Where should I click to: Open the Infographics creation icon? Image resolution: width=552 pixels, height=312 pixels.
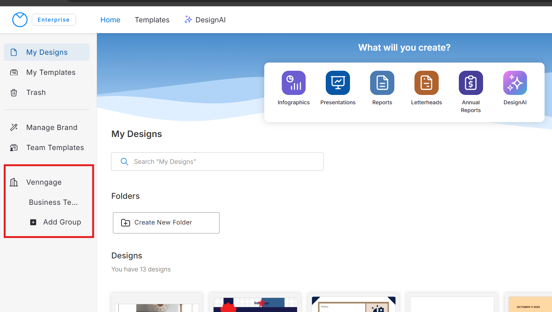pyautogui.click(x=293, y=83)
